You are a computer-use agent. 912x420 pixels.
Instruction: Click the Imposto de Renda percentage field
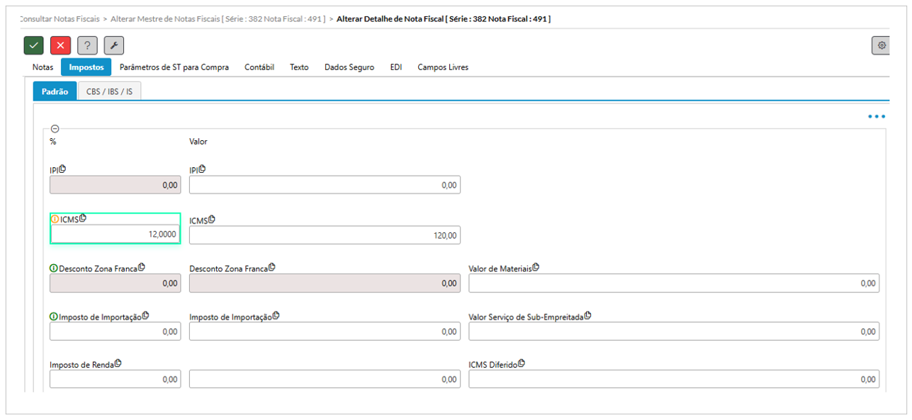tap(115, 379)
